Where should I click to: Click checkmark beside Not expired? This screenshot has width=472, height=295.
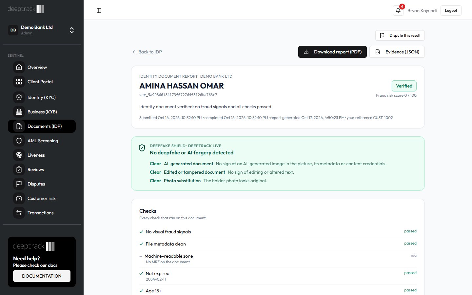[x=141, y=273]
